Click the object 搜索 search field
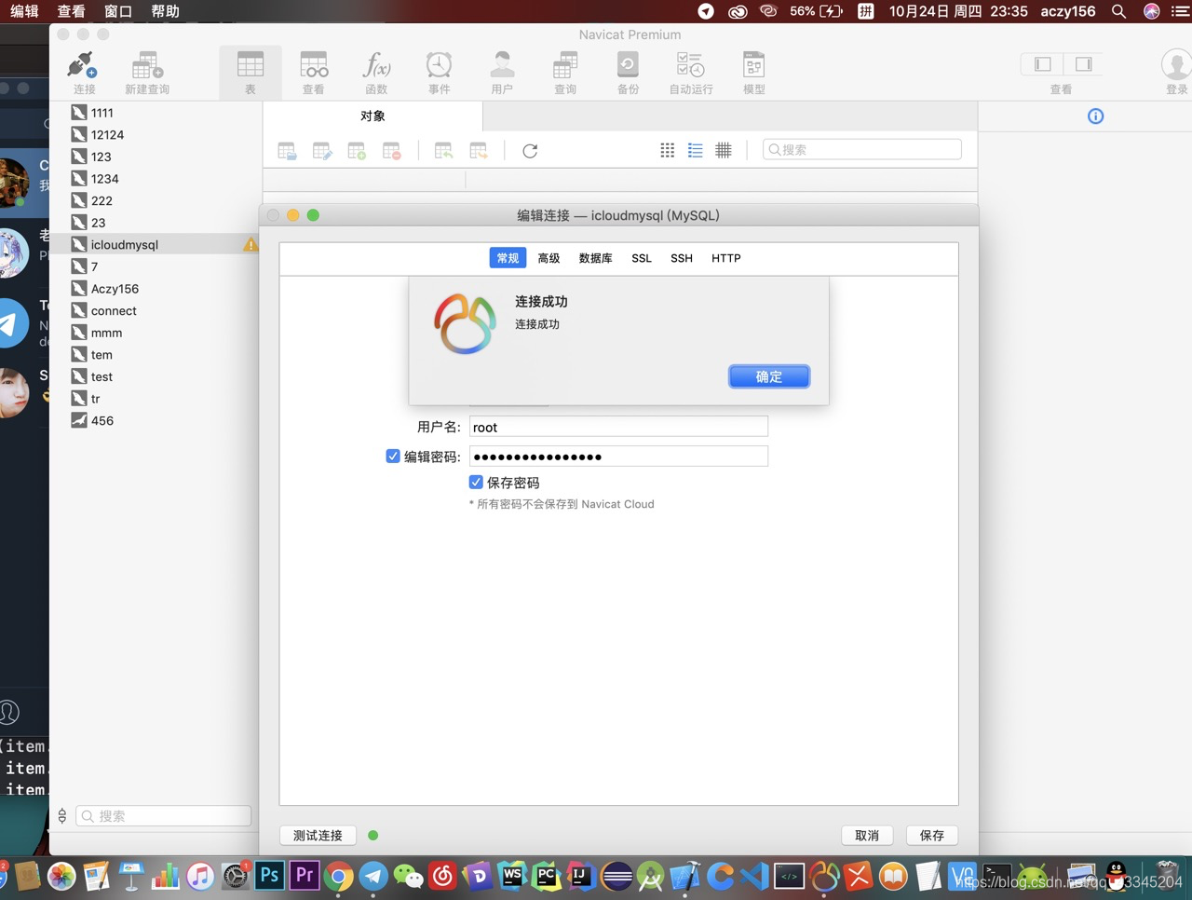This screenshot has width=1192, height=900. (862, 149)
